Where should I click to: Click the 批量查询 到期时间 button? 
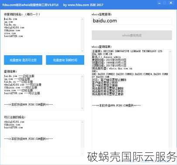[65, 60]
